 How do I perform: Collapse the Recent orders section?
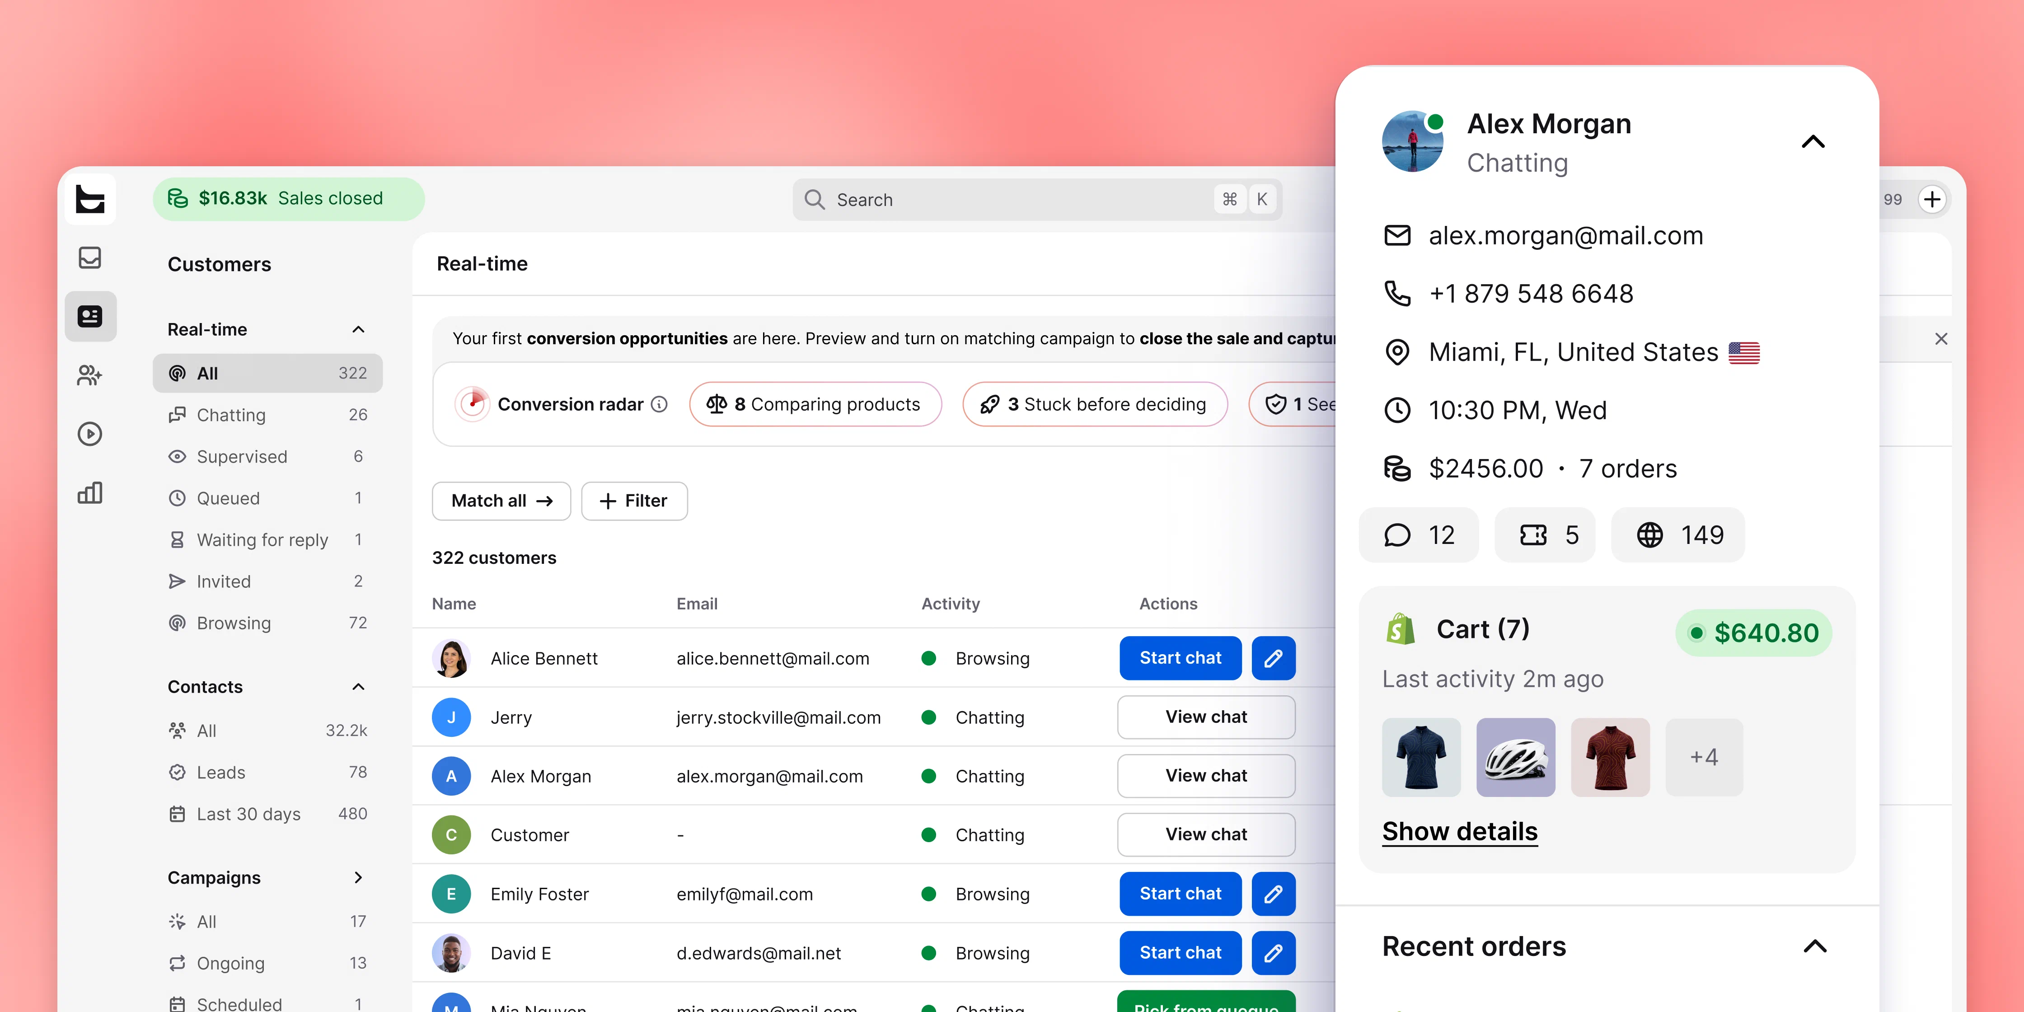pos(1814,947)
